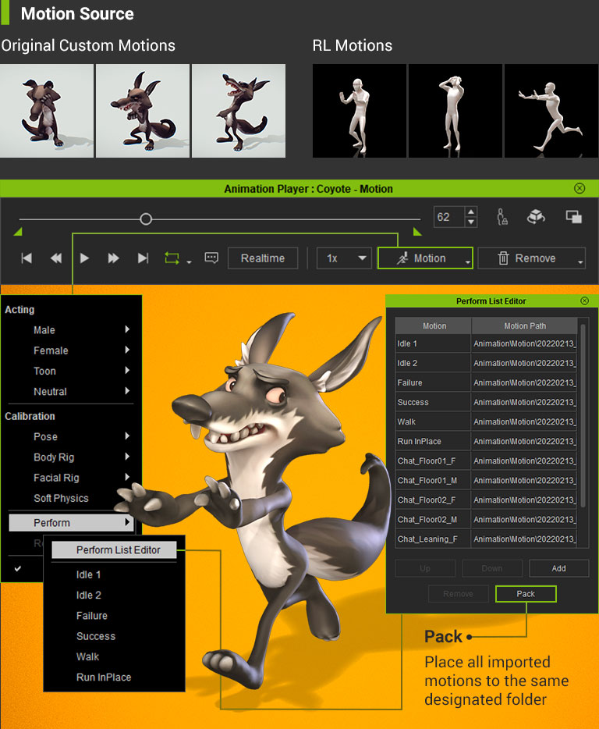Increase frame number with up stepper
599x729 pixels.
[470, 212]
